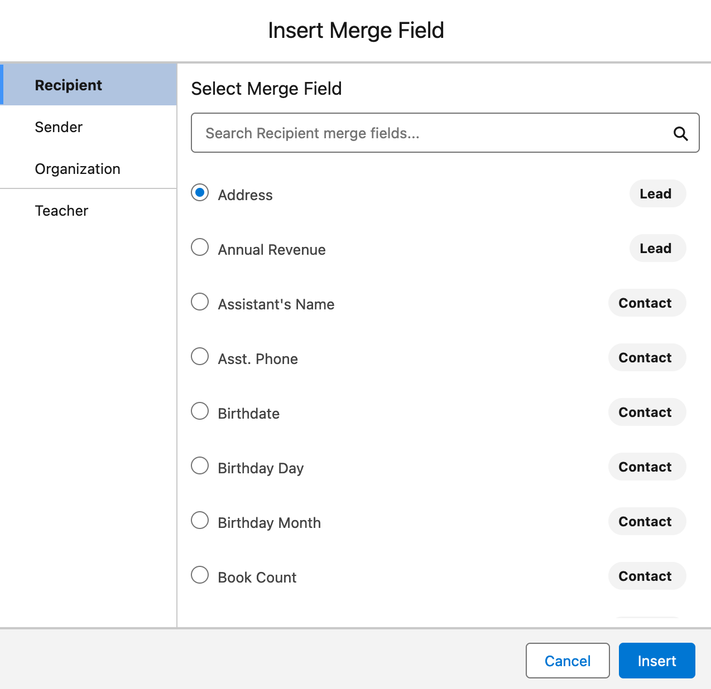Image resolution: width=711 pixels, height=689 pixels.
Task: Choose the Birthday Day radio button
Action: click(200, 466)
